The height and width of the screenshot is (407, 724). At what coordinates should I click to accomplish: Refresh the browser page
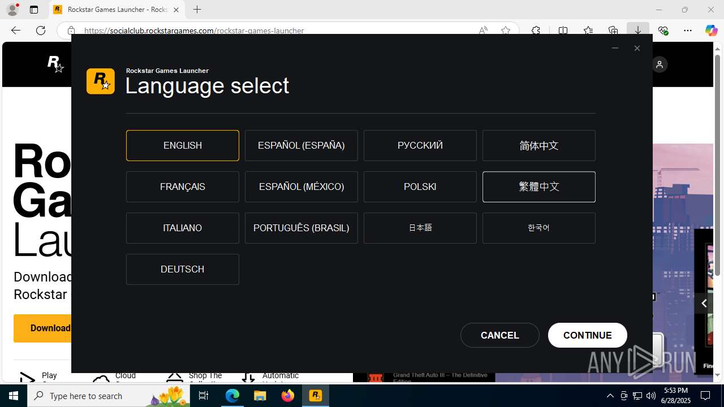[x=41, y=31]
